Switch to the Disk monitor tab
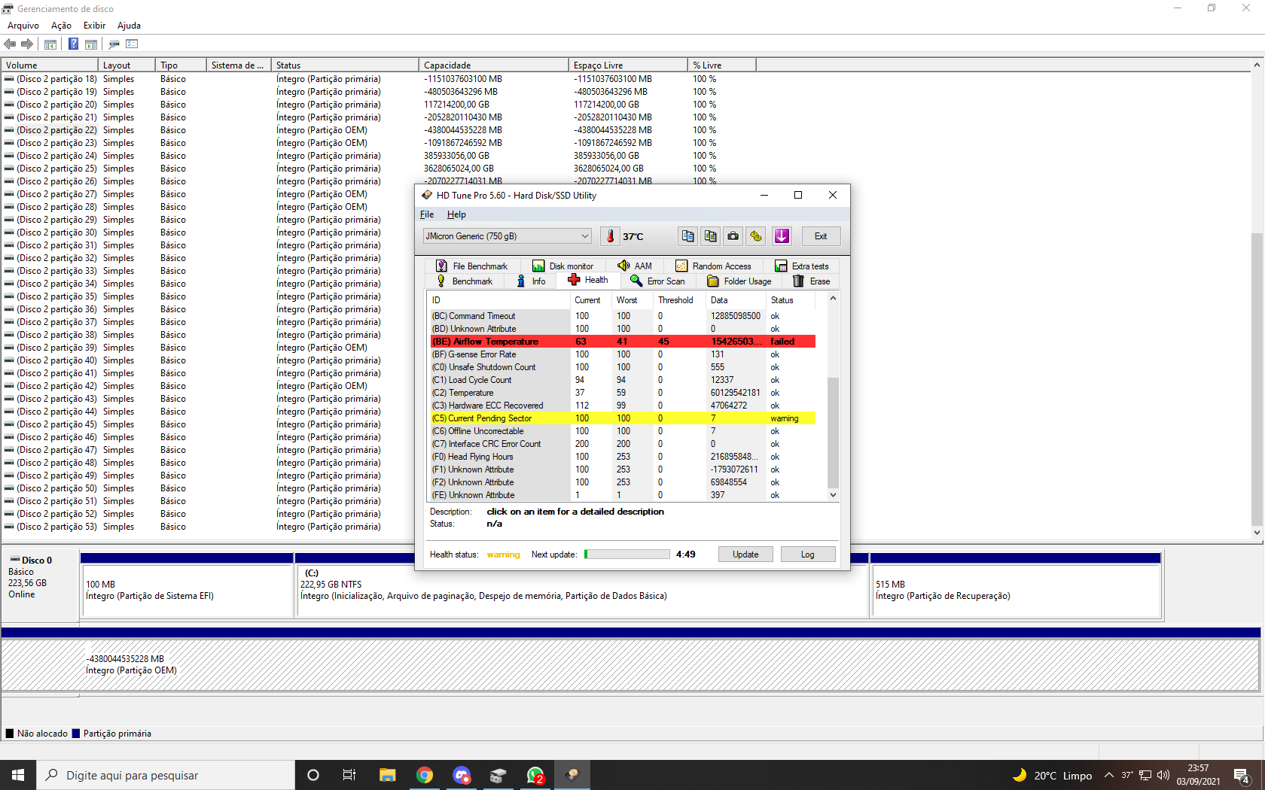The width and height of the screenshot is (1265, 790). [x=563, y=266]
